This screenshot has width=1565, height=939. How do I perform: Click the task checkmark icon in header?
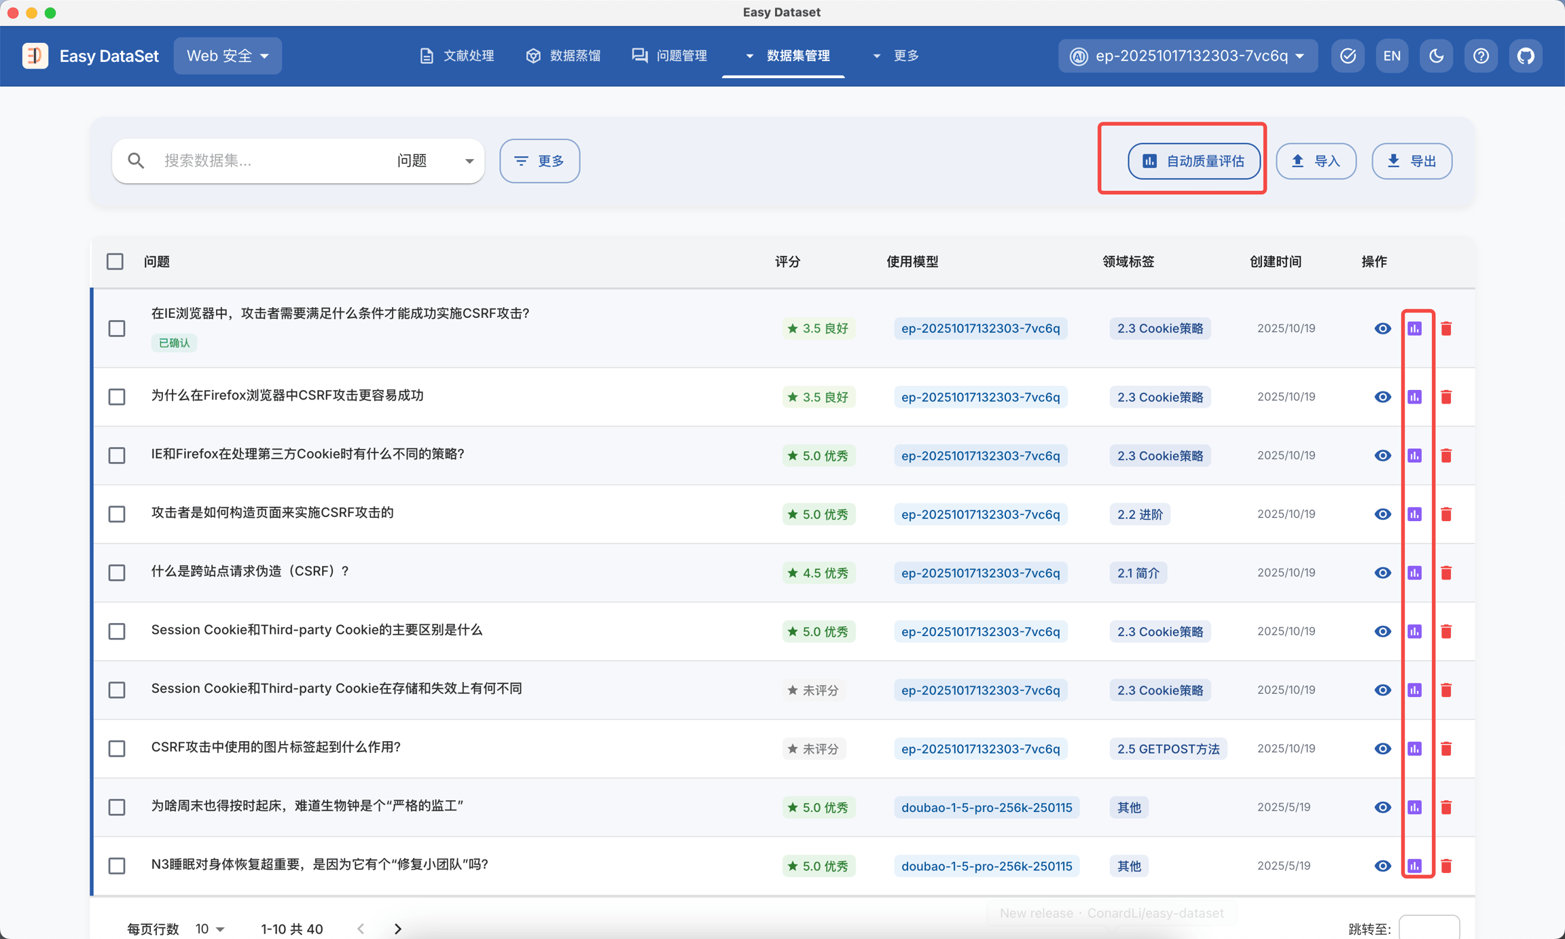1348,56
